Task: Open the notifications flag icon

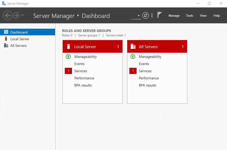Action: coord(159,15)
